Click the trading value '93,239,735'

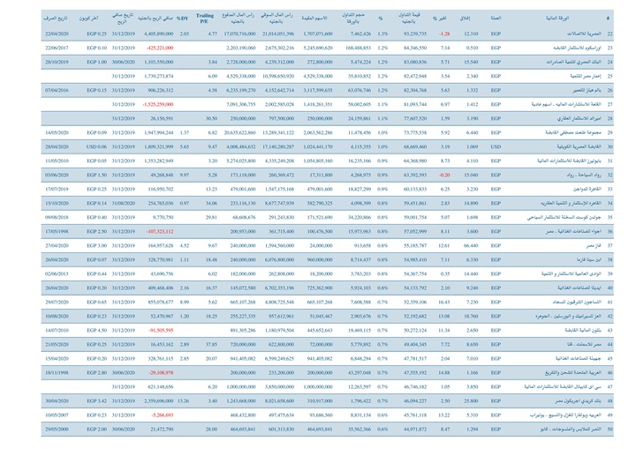[415, 34]
